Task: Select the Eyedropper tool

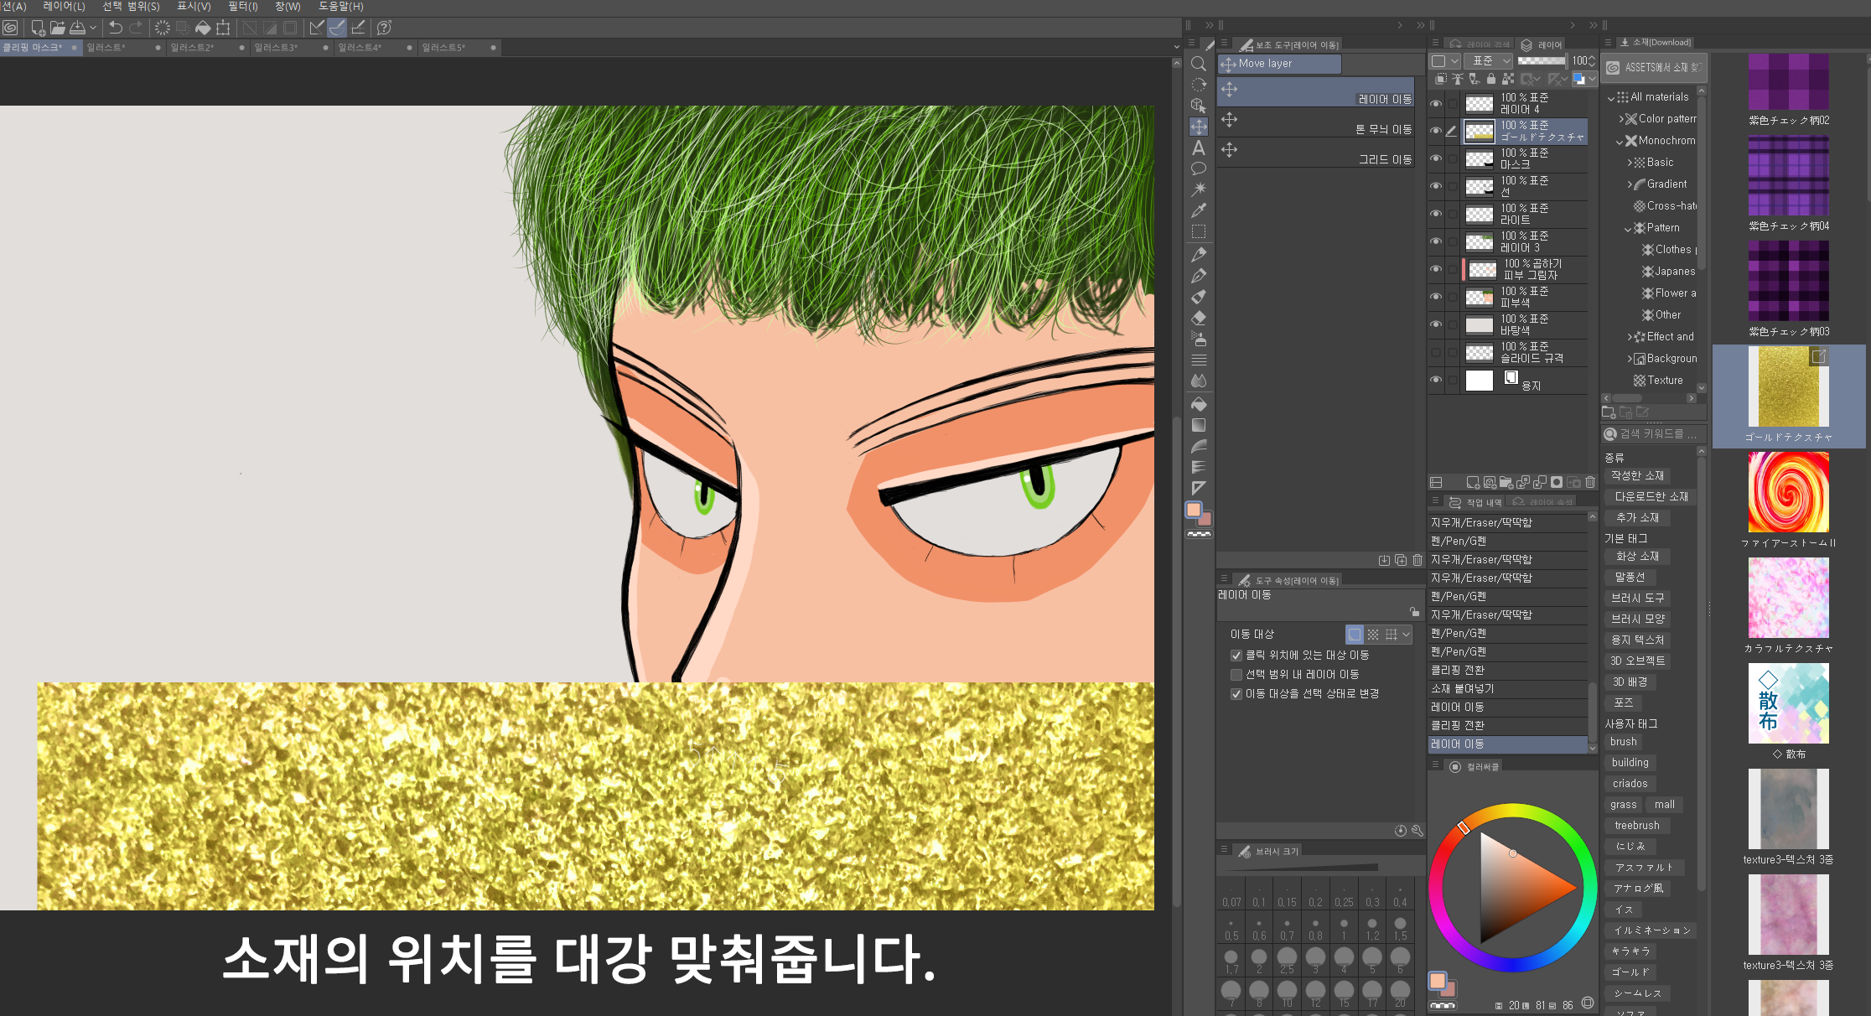Action: pyautogui.click(x=1199, y=210)
